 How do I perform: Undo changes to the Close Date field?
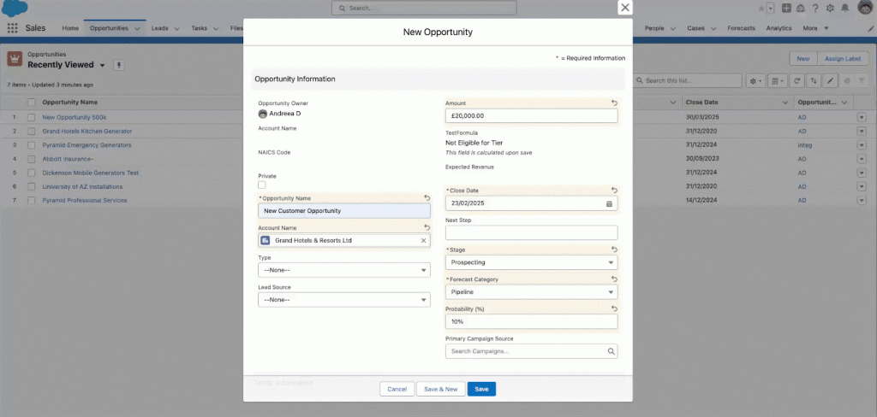[x=614, y=191]
